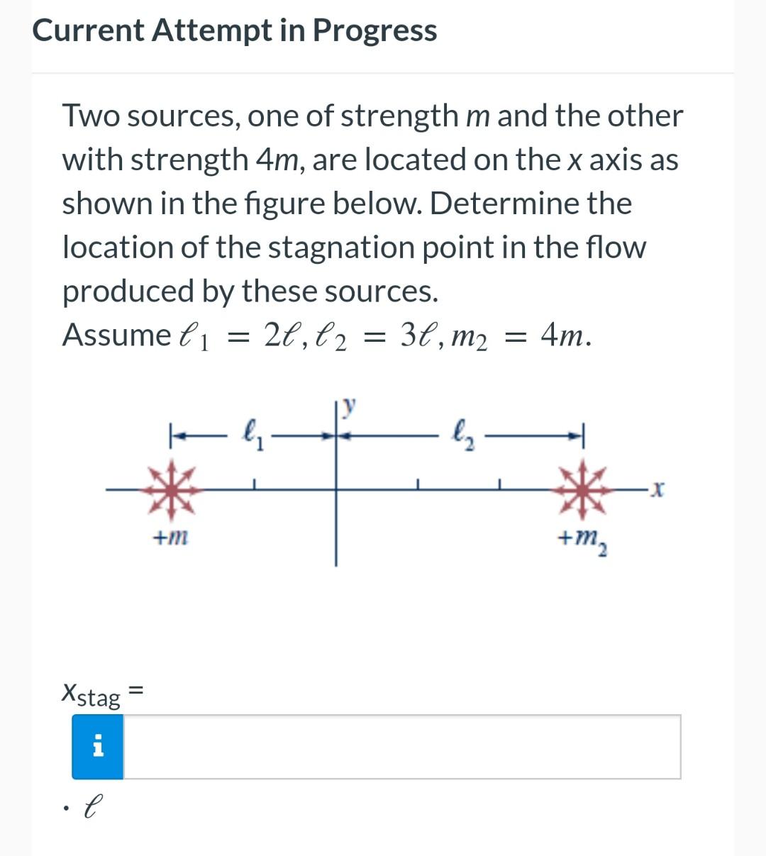Click the ℓ2 dimension label in the figure
766x856 pixels.
(x=462, y=435)
